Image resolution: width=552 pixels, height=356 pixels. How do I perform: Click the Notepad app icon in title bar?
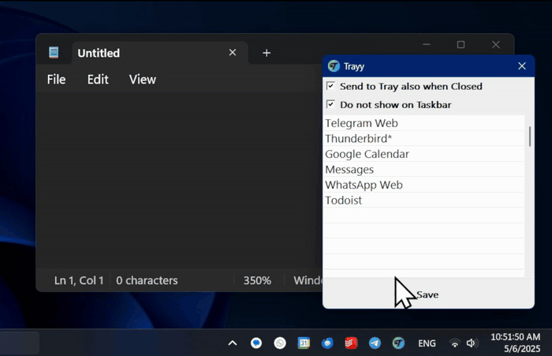(54, 53)
